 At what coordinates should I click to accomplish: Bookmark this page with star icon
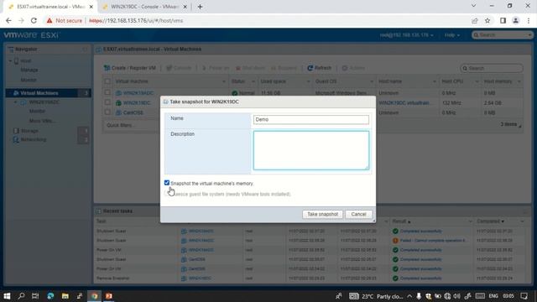(487, 20)
